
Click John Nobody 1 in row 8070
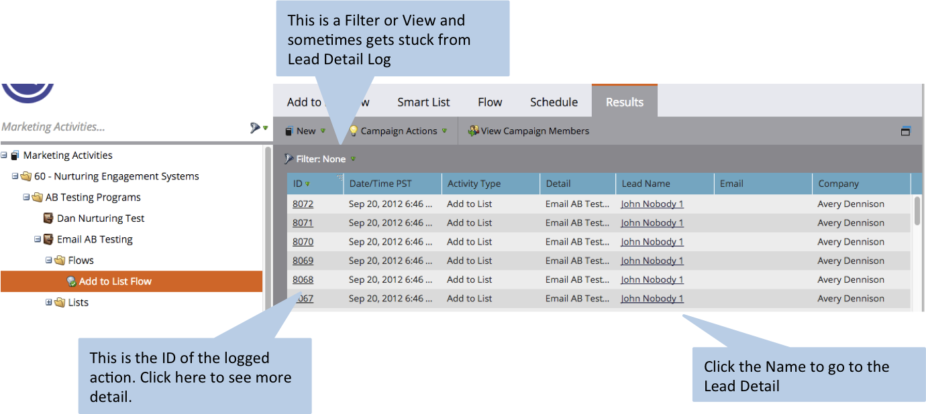652,242
